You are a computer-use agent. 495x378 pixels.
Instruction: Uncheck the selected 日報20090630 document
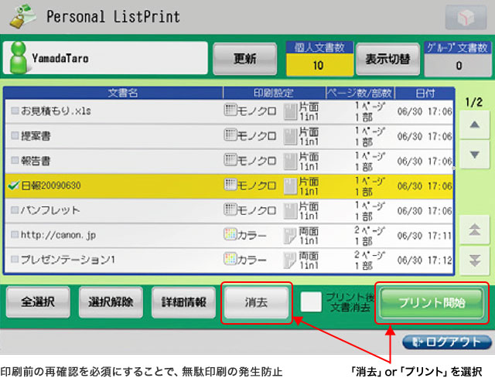coord(15,186)
